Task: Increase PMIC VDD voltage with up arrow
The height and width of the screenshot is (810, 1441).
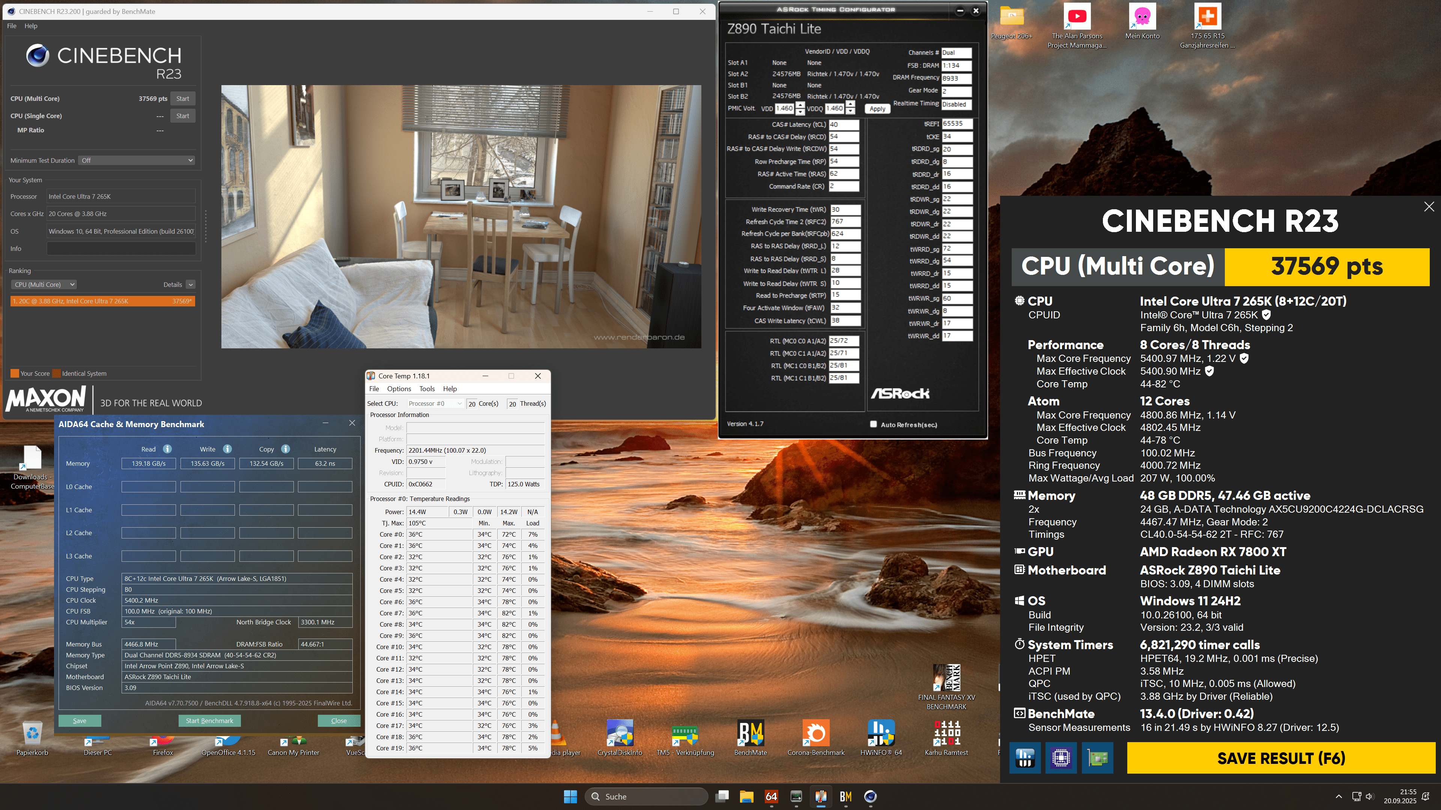Action: point(800,105)
